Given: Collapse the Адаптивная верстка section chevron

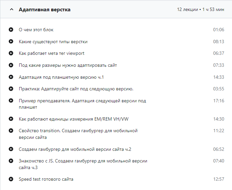Looking at the screenshot, I should coord(12,10).
